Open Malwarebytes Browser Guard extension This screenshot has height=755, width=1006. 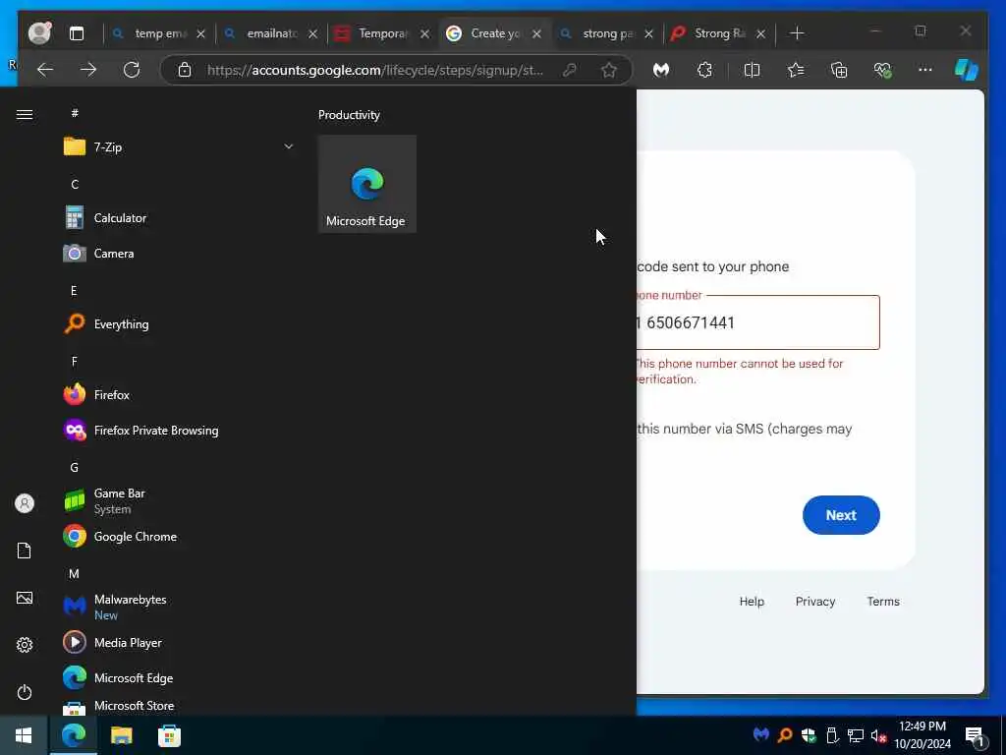[x=661, y=70]
